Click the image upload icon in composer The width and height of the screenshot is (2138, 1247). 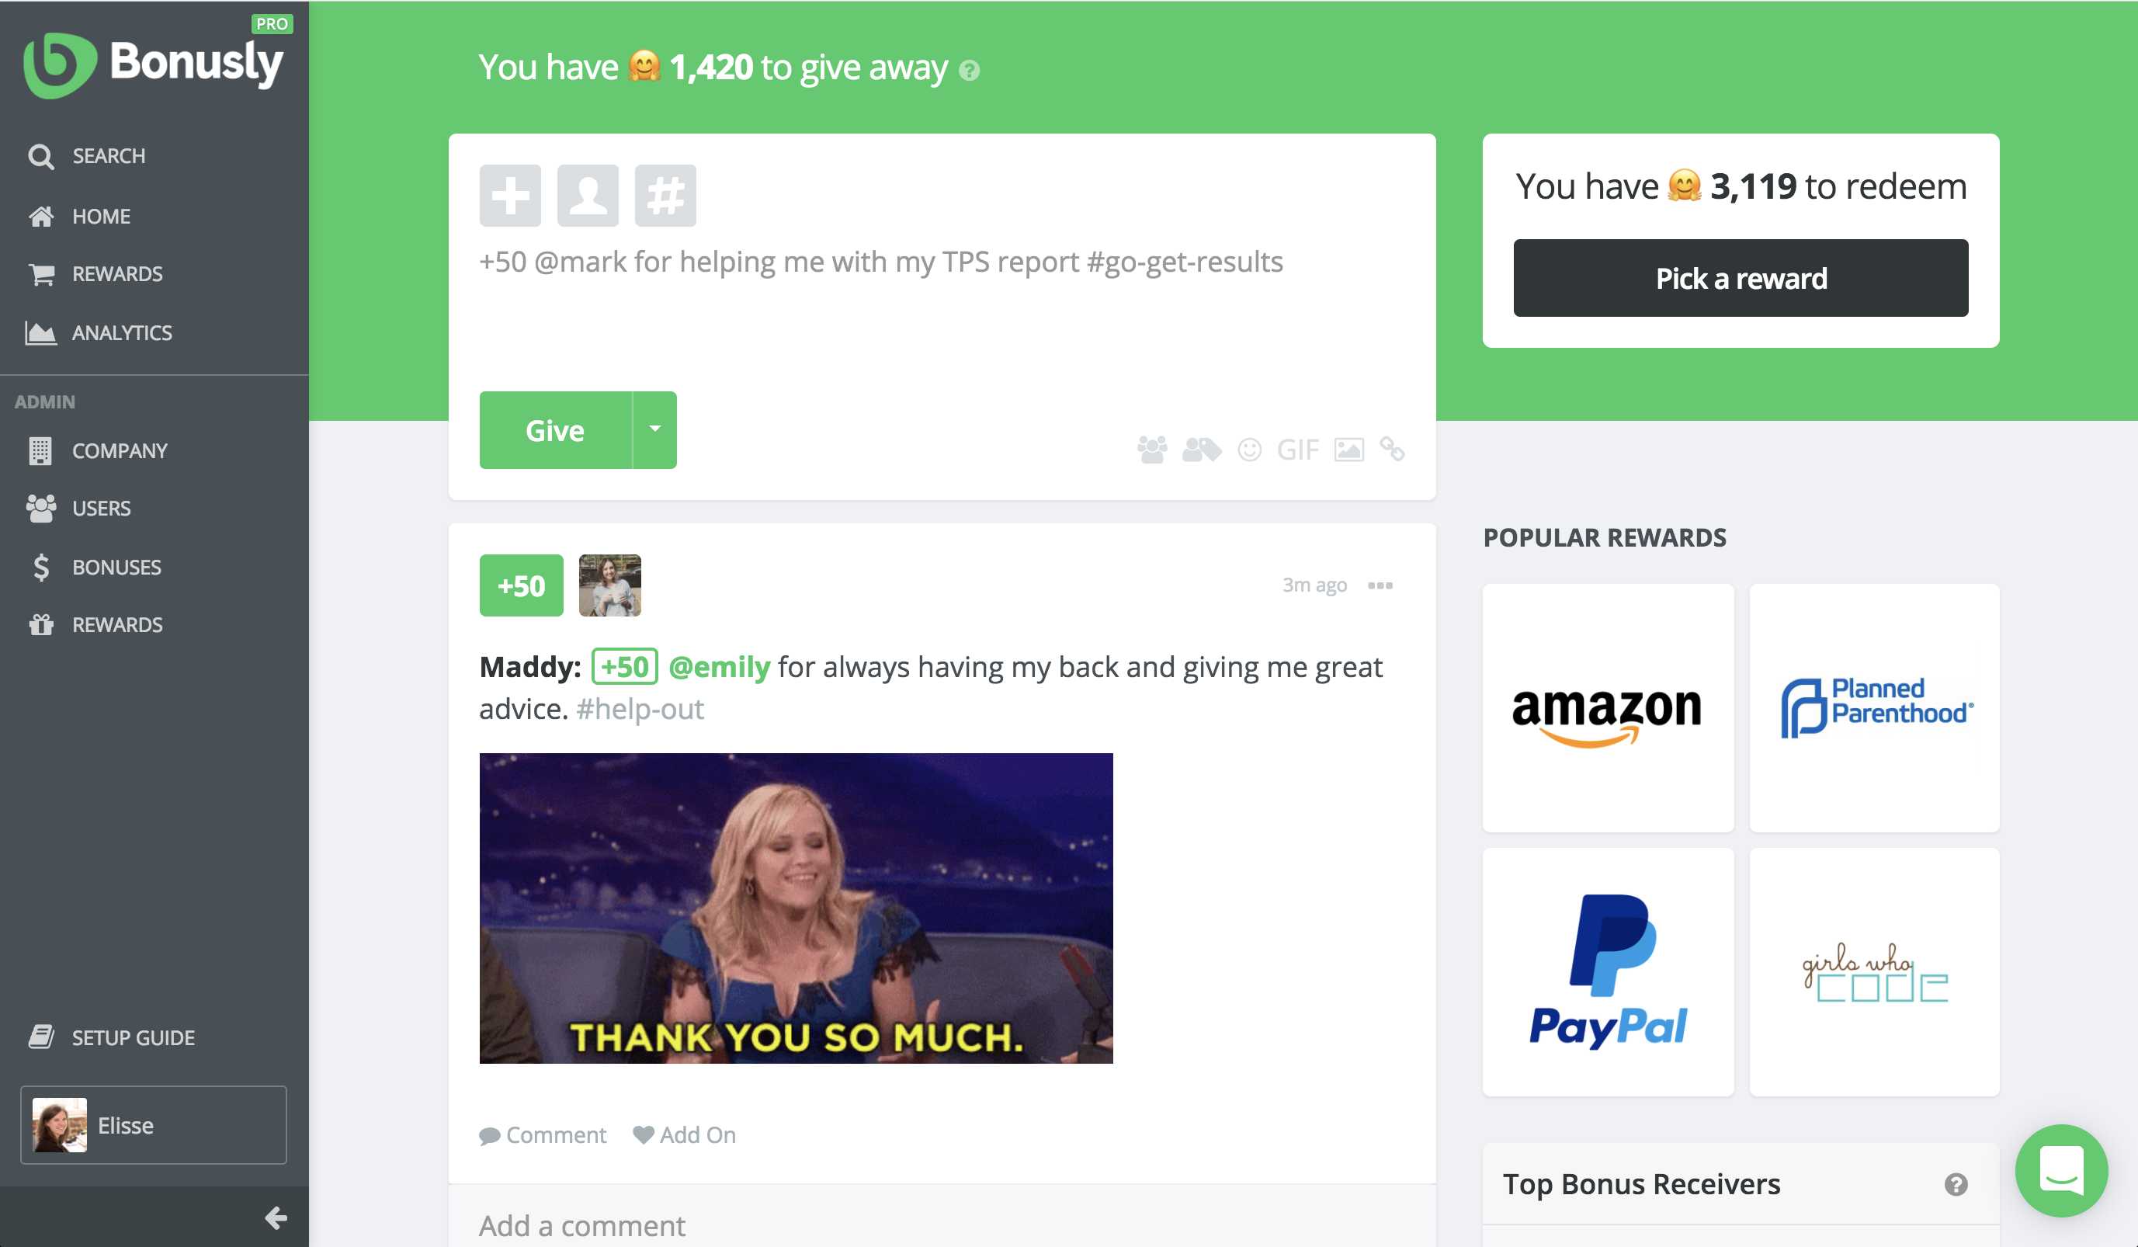pyautogui.click(x=1349, y=449)
